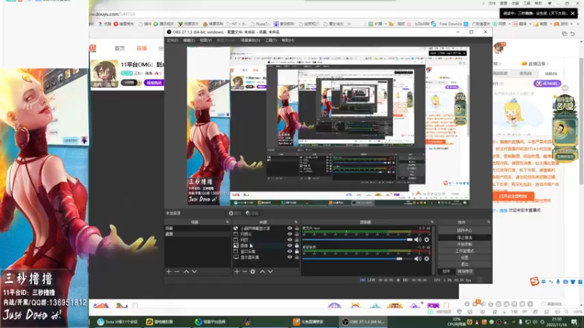Click the streamer avatar thumbnail on the Douyu page
584x328 pixels.
[x=104, y=74]
